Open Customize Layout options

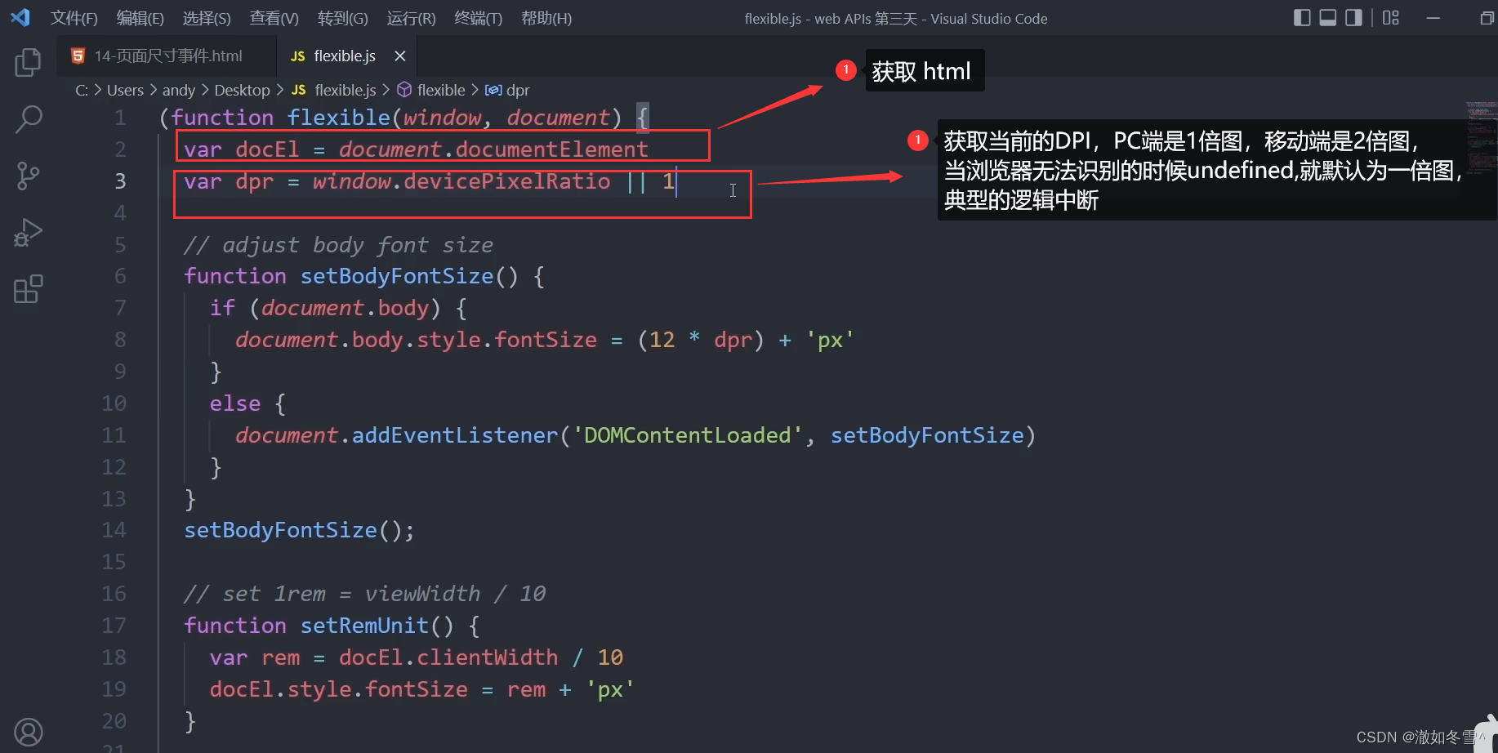pyautogui.click(x=1391, y=18)
